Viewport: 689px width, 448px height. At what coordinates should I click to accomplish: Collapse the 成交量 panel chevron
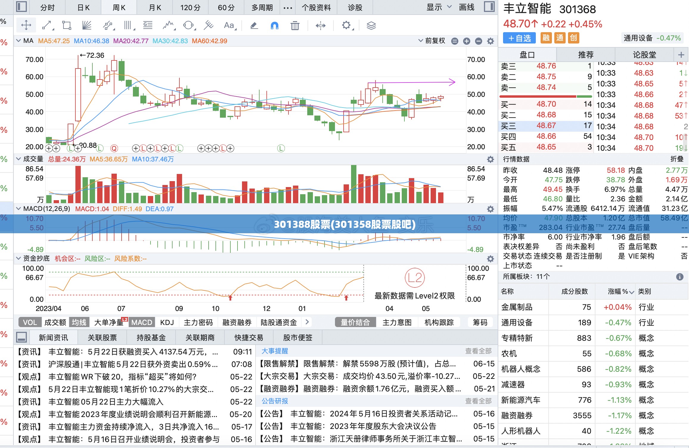click(x=18, y=159)
